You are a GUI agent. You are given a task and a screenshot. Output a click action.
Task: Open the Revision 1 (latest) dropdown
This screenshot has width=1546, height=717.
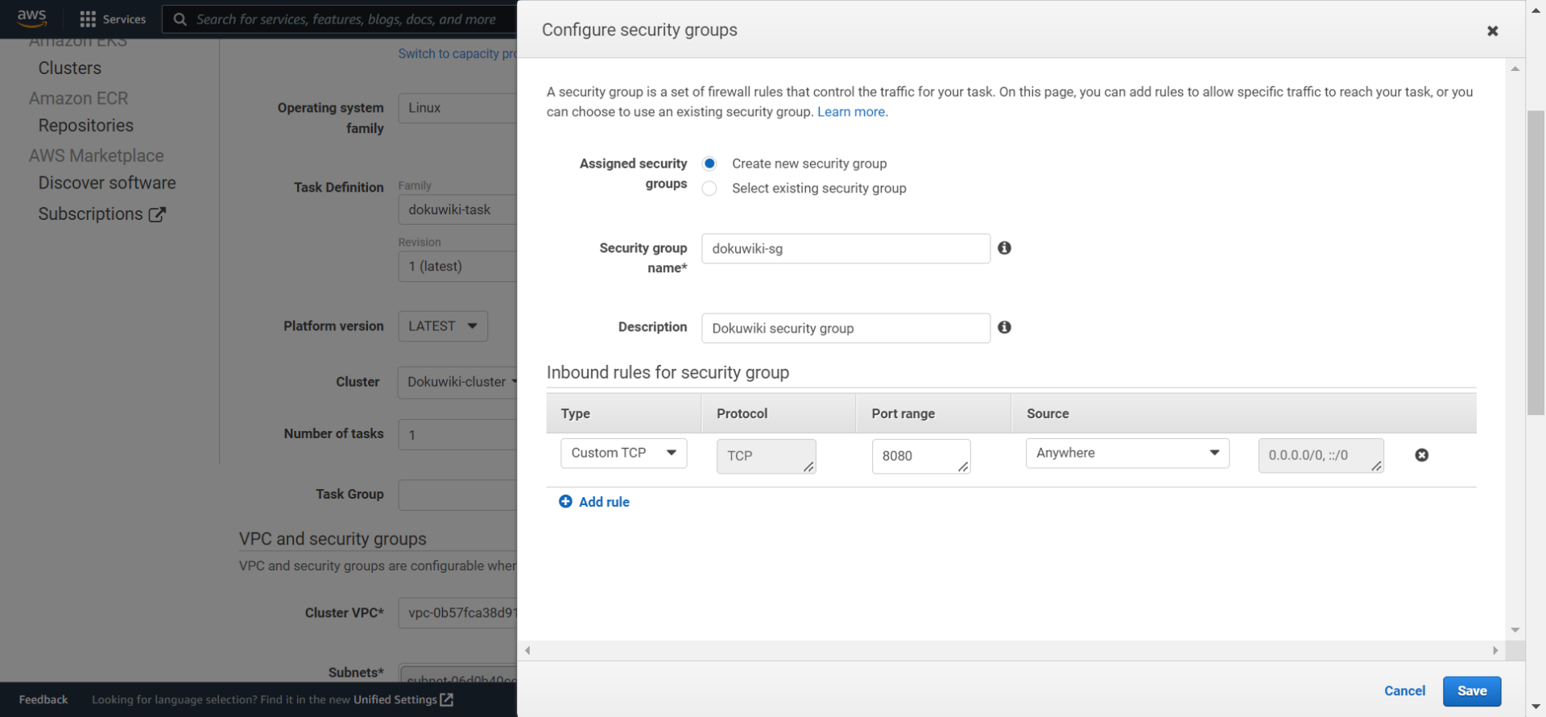tap(458, 267)
